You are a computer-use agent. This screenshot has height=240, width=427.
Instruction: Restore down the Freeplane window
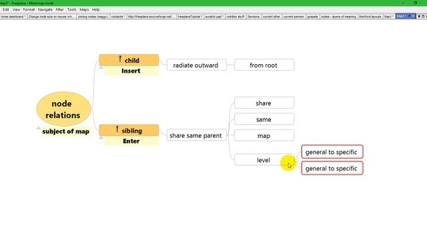[x=415, y=3]
